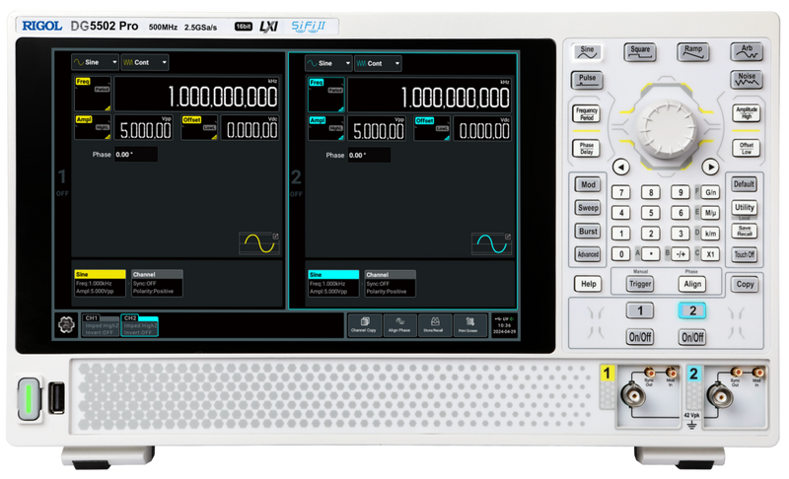
Task: Tap the G/n unit key
Action: click(710, 192)
